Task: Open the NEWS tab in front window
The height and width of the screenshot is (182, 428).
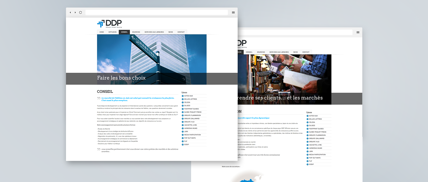Action: tap(171, 32)
